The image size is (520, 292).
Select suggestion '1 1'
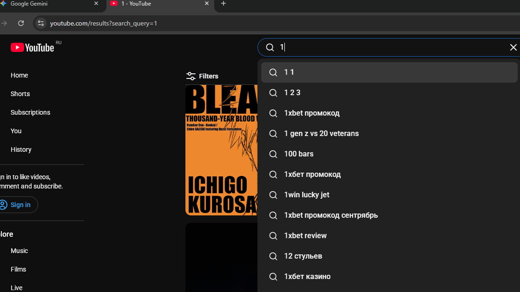pyautogui.click(x=389, y=72)
